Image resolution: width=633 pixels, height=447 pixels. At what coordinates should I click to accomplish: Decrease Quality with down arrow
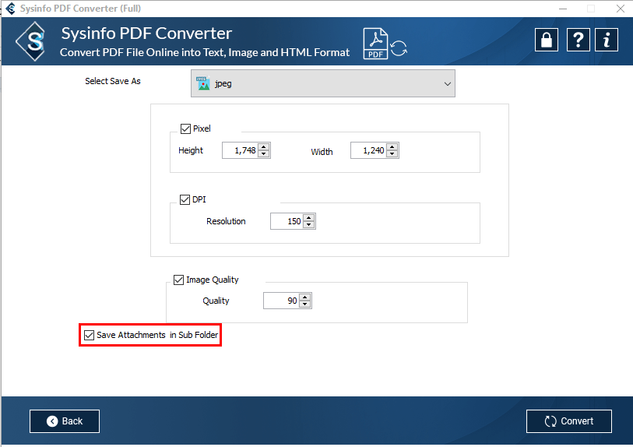(x=304, y=304)
